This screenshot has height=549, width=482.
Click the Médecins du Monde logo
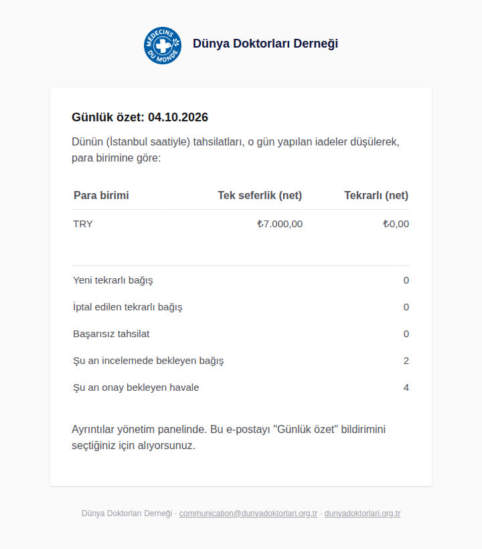coord(163,46)
